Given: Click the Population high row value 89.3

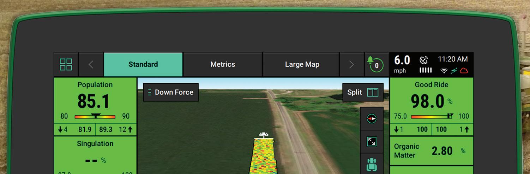Looking at the screenshot, I should 106,130.
